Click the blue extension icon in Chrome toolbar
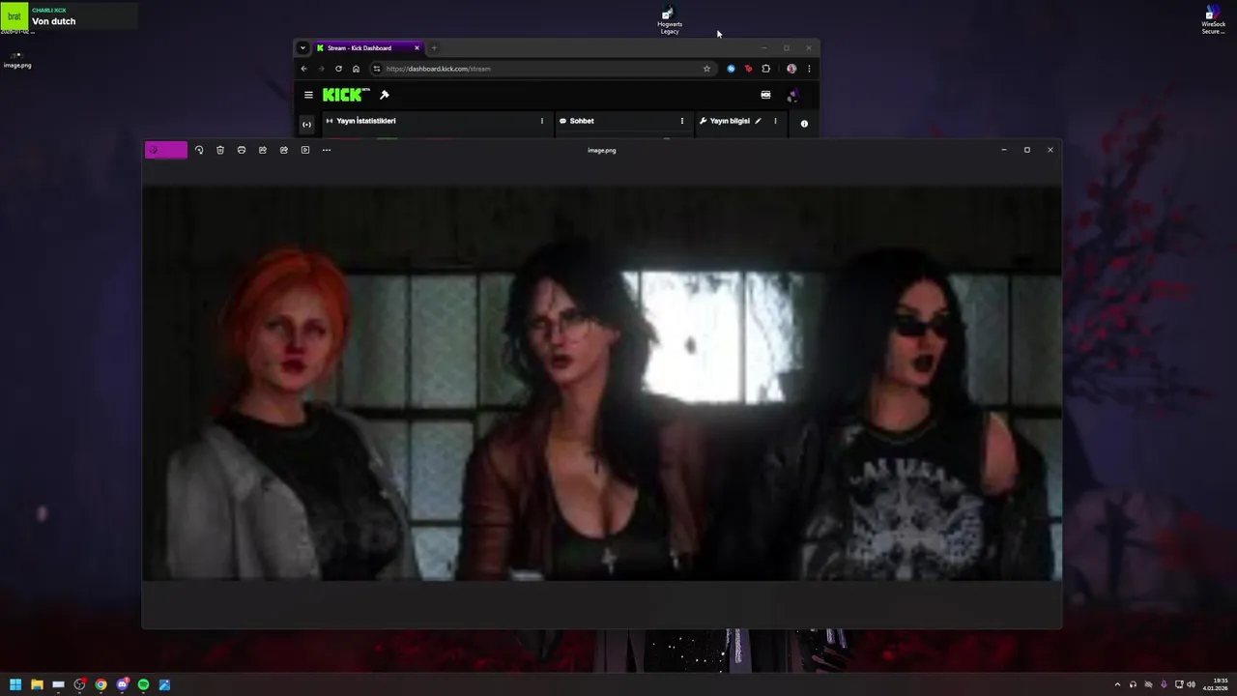This screenshot has height=696, width=1237. [x=731, y=69]
